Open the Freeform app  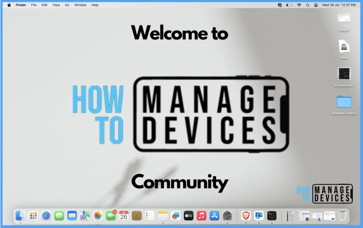176,216
